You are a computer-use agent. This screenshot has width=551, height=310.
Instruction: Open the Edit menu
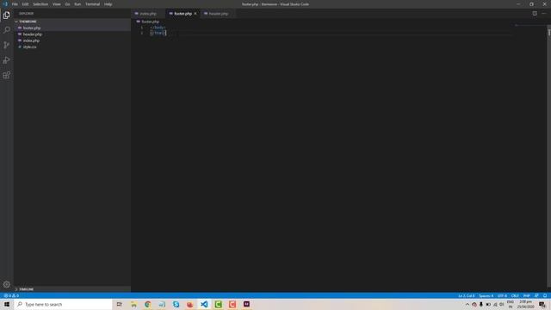click(x=25, y=4)
